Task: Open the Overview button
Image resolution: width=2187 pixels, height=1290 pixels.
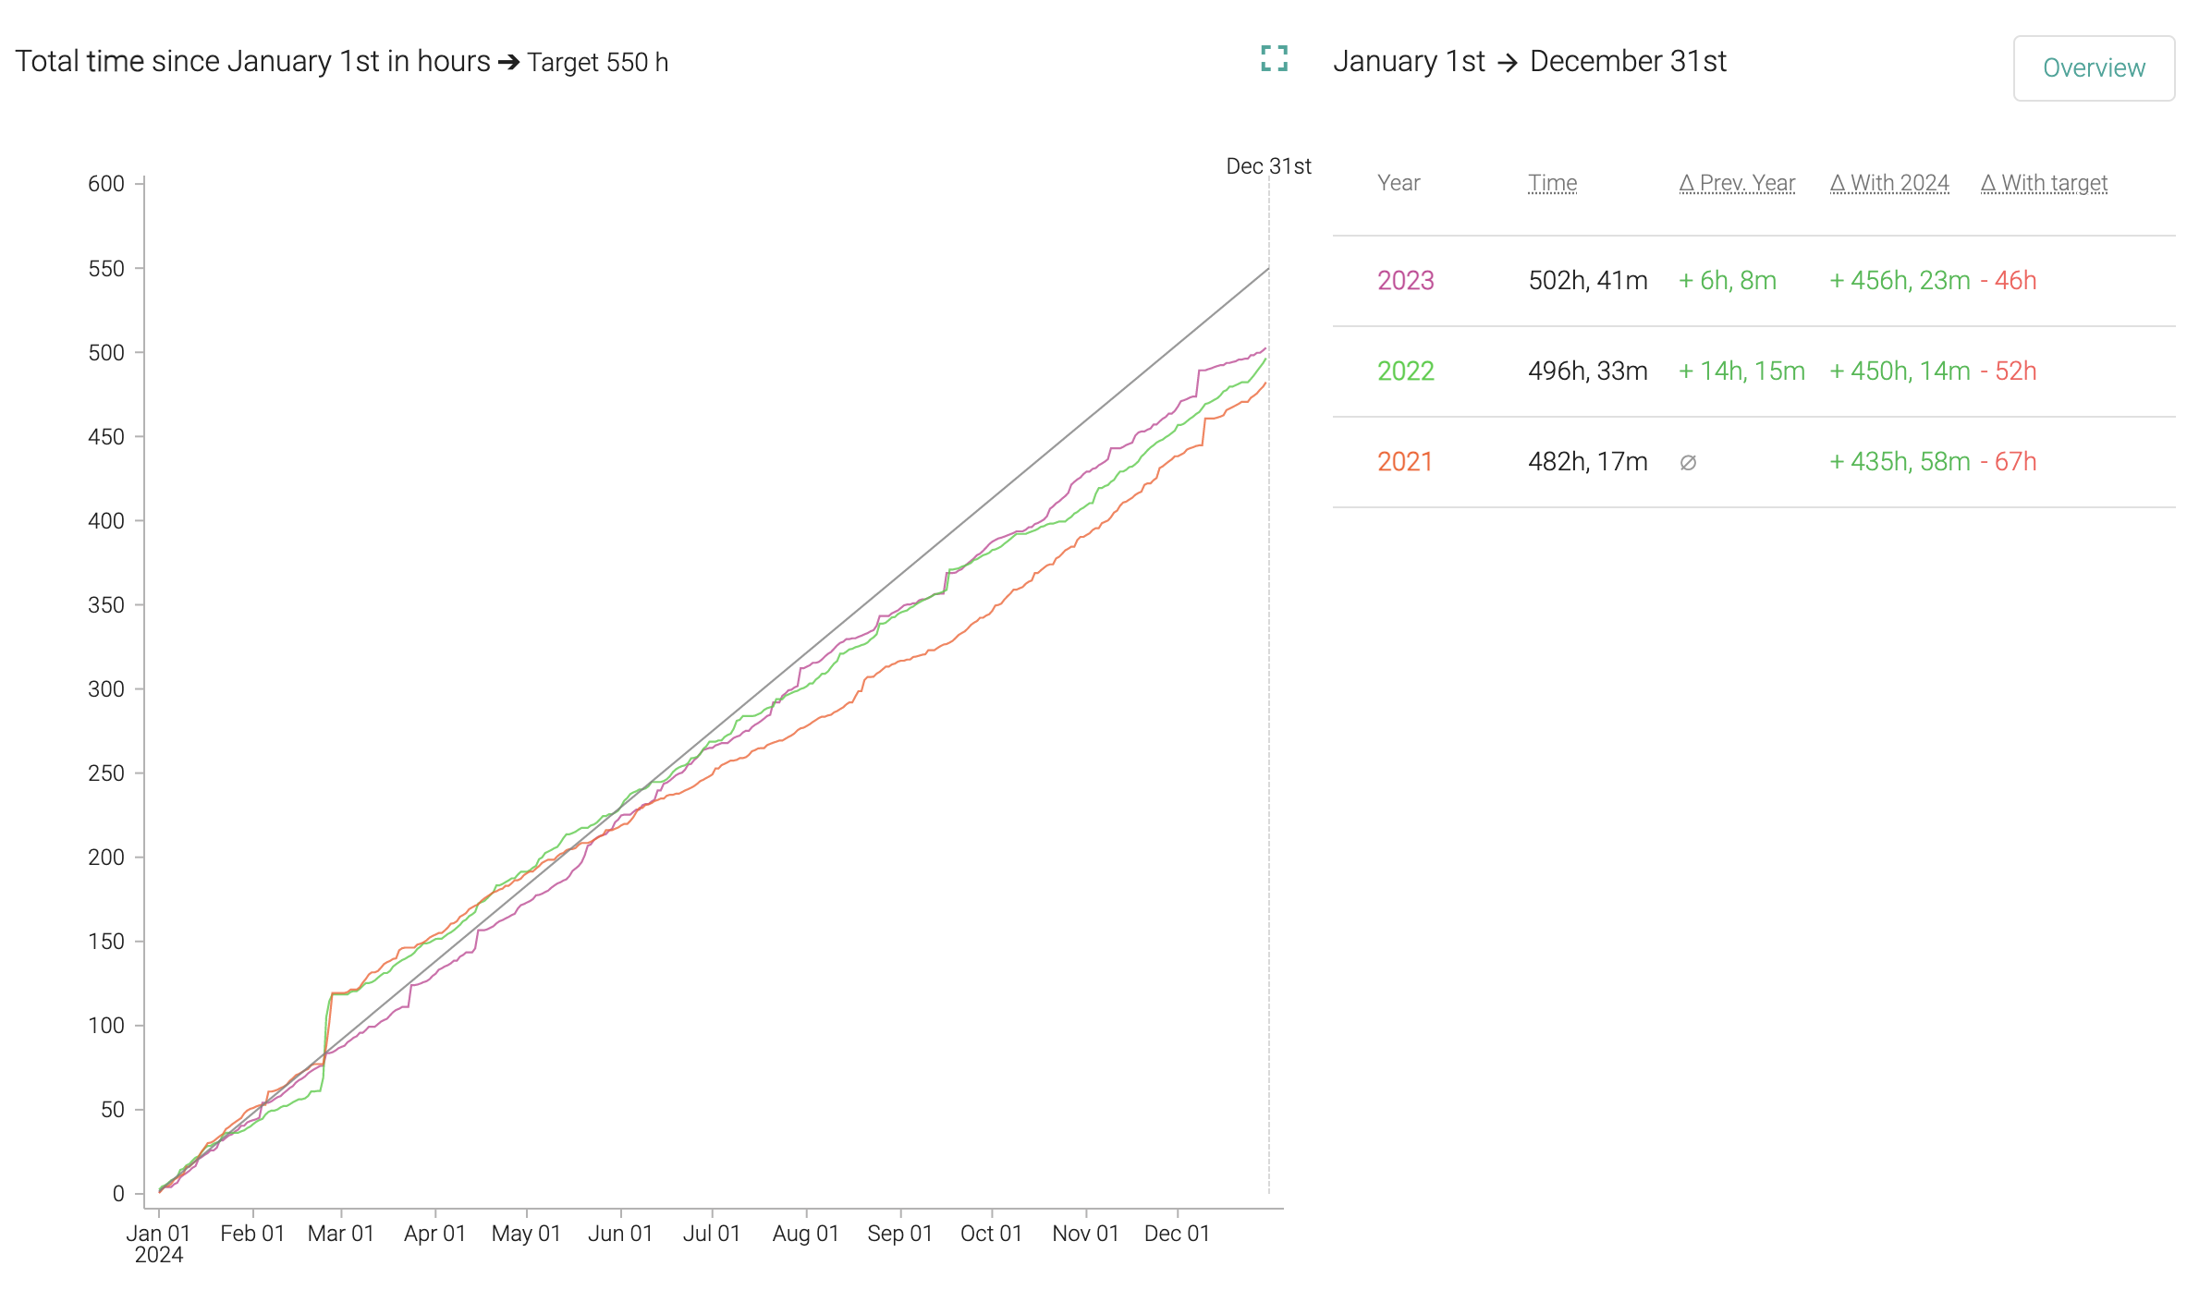Action: pos(2093,68)
